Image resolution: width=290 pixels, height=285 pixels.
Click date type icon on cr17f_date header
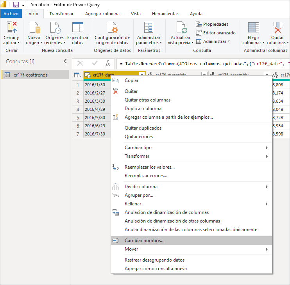click(88, 75)
